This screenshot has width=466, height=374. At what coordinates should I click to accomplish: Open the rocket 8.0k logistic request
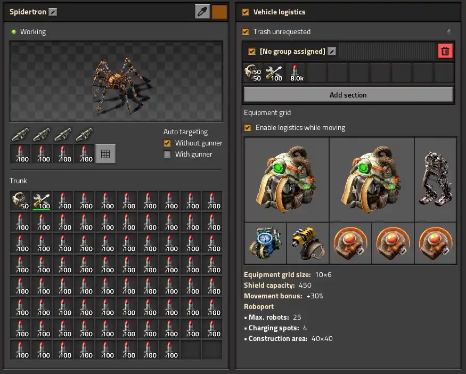(x=296, y=73)
